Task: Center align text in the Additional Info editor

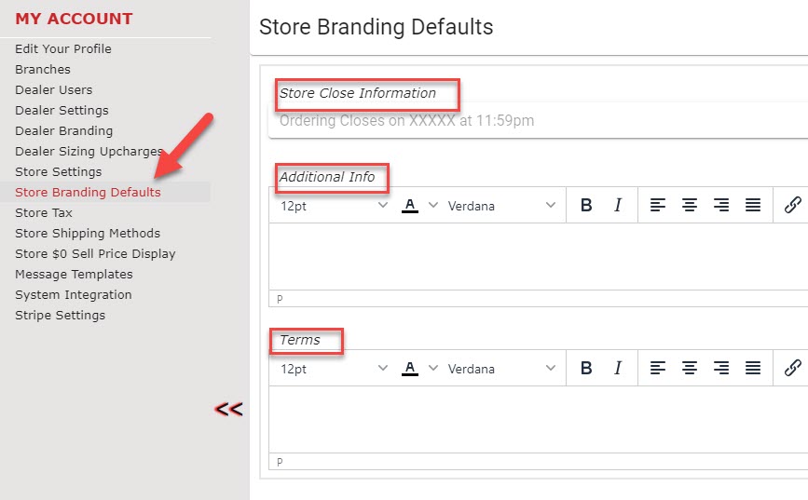Action: [x=690, y=206]
